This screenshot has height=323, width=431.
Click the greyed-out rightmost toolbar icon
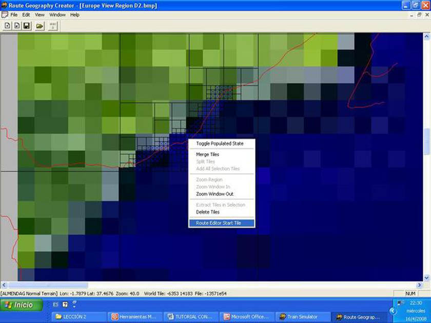coord(52,25)
